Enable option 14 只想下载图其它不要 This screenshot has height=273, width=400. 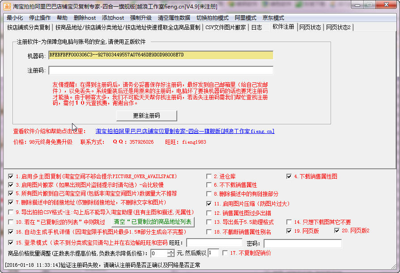tap(289, 222)
